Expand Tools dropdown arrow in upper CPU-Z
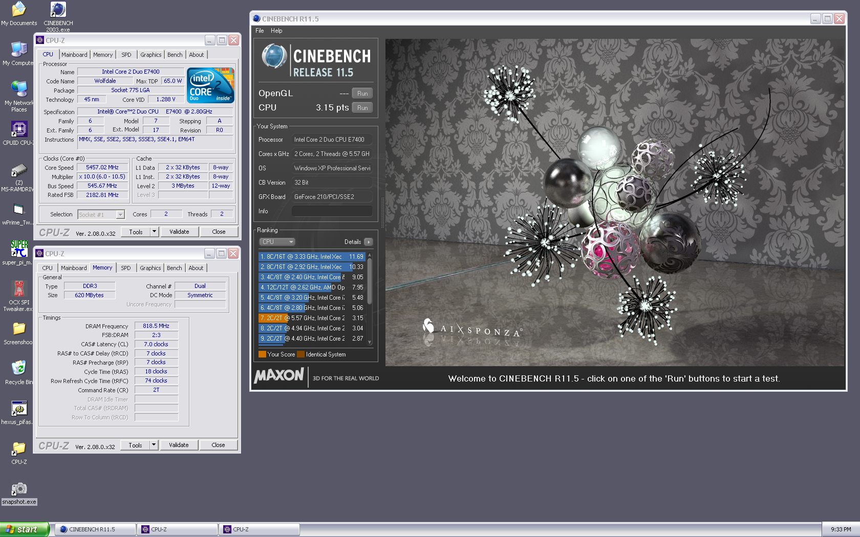860x537 pixels. [154, 232]
